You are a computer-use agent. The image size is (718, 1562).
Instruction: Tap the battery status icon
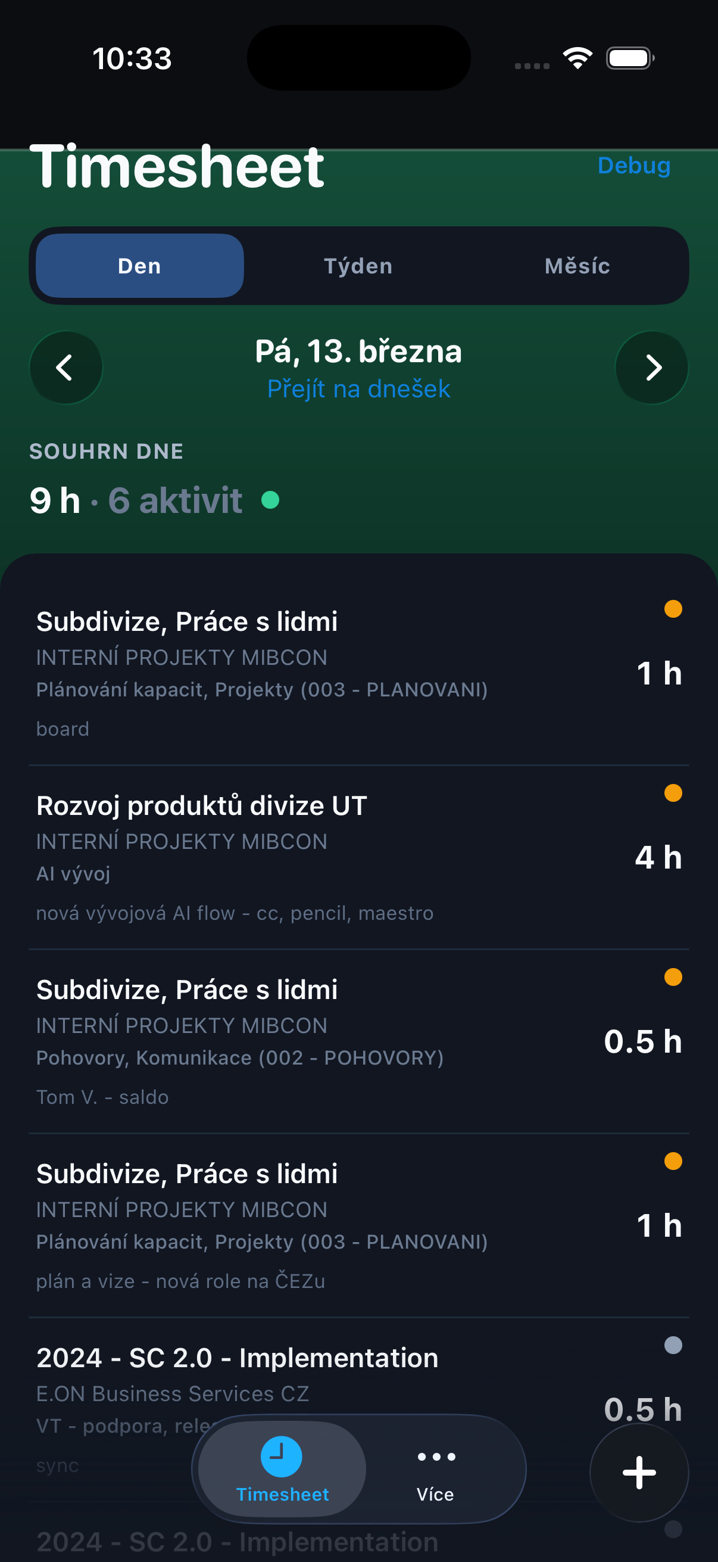tap(629, 58)
